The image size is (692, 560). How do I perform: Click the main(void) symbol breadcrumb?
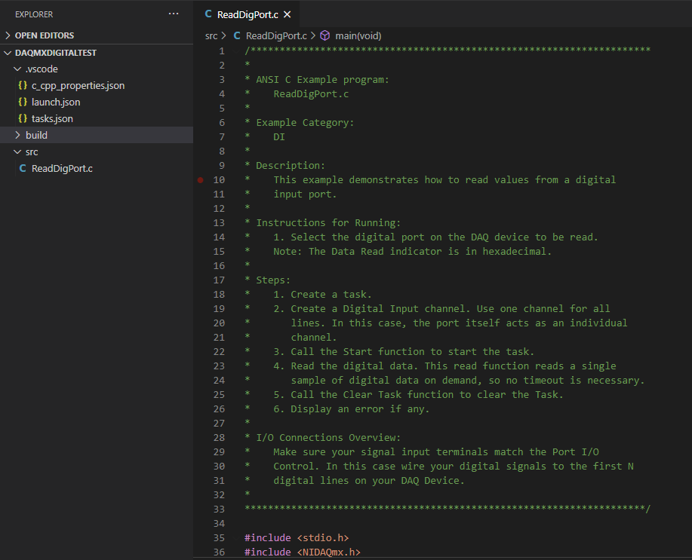coord(358,35)
